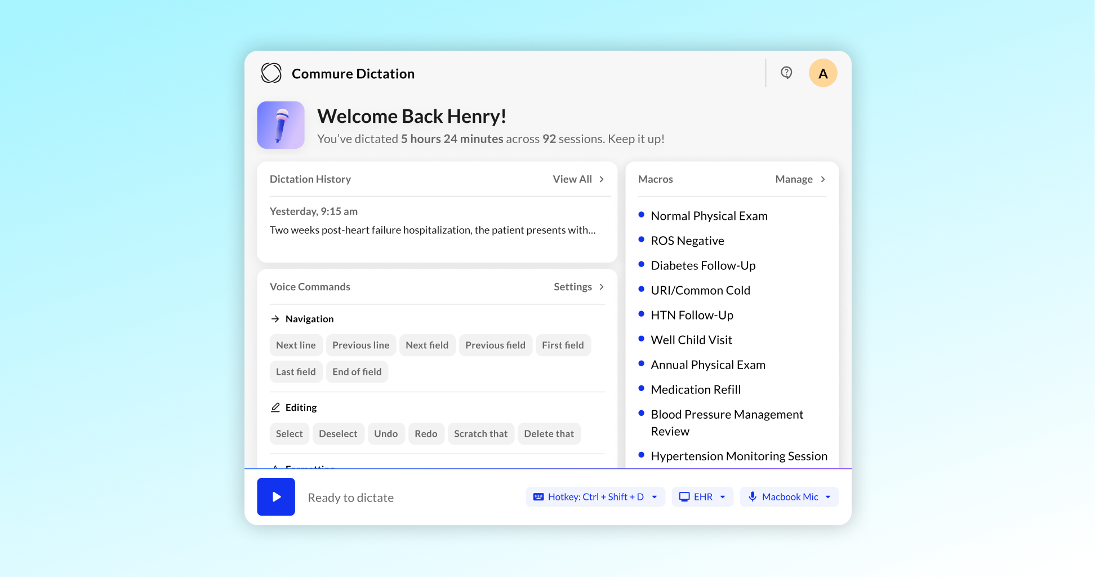Click the Next line command chip
The width and height of the screenshot is (1095, 577).
296,345
